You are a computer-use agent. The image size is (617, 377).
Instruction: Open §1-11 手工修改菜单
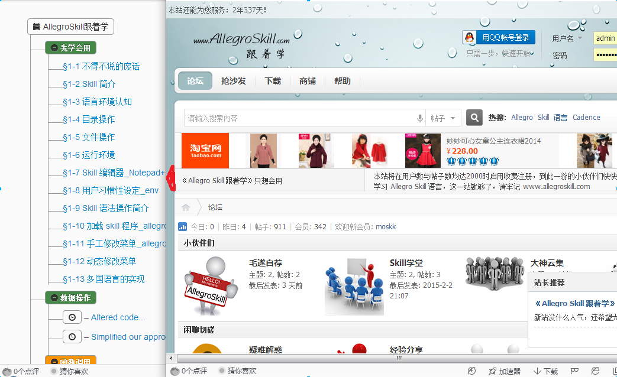click(x=114, y=243)
